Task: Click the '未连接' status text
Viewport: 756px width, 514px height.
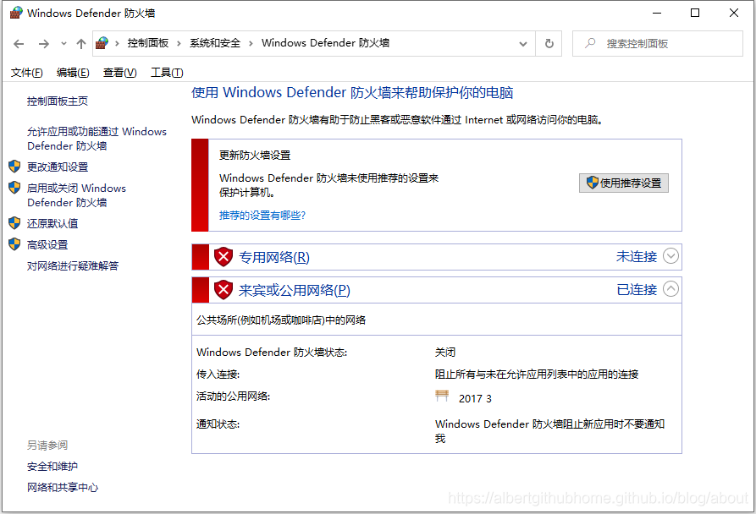Action: pyautogui.click(x=637, y=256)
